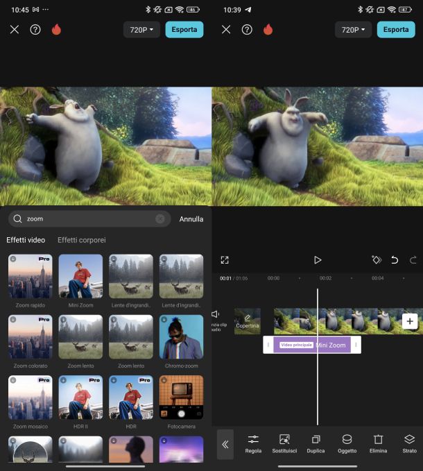The image size is (423, 471).
Task: Tap the Video principale tag on the effect clip
Action: tap(296, 345)
